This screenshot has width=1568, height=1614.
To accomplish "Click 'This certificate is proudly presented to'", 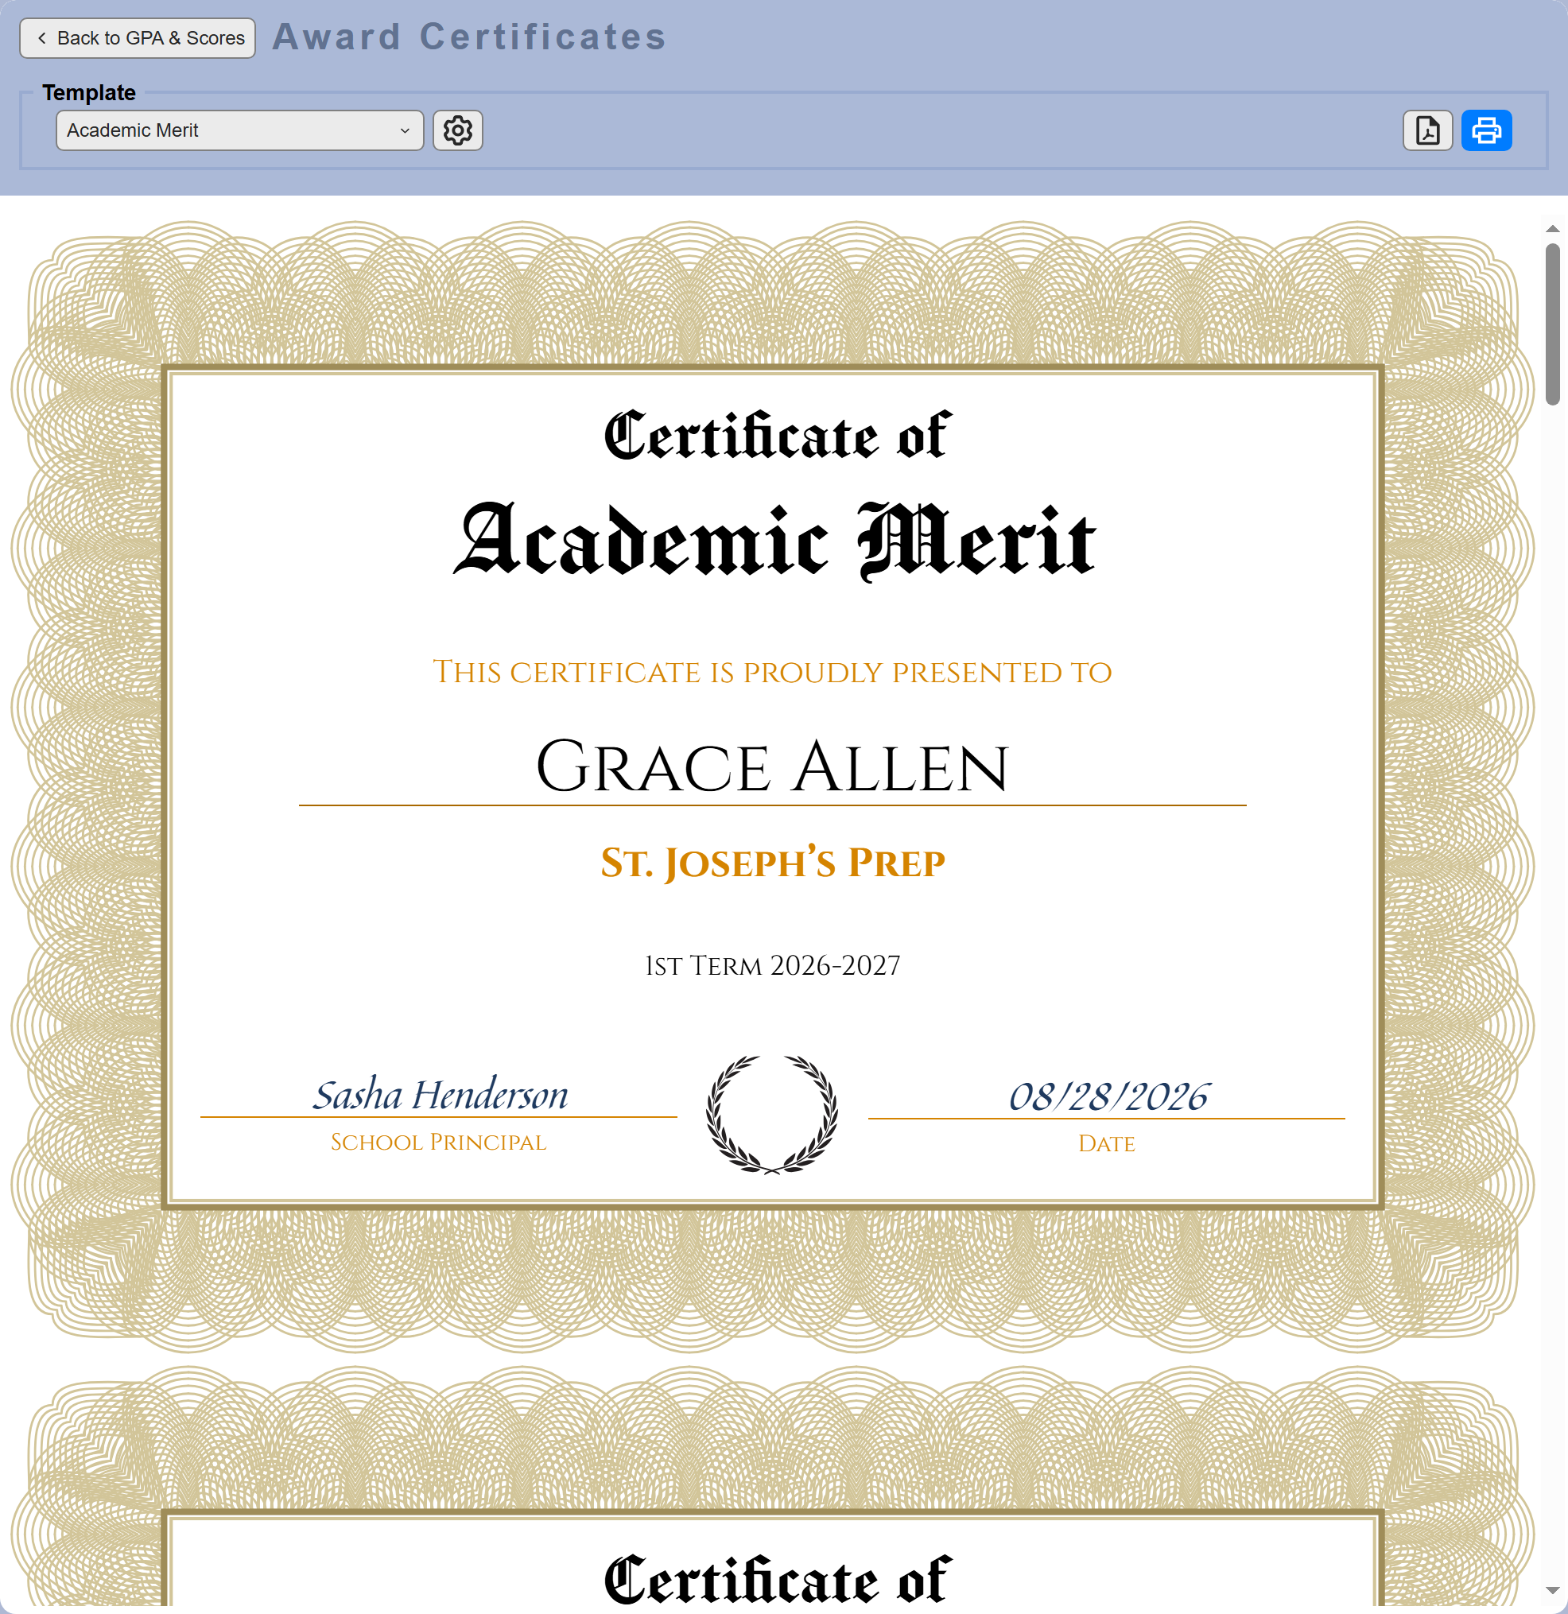I will (773, 672).
